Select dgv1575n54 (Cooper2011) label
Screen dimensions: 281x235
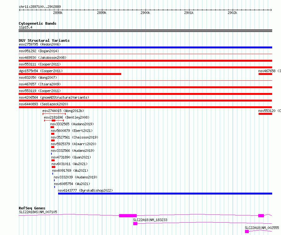pyautogui.click(x=41, y=71)
